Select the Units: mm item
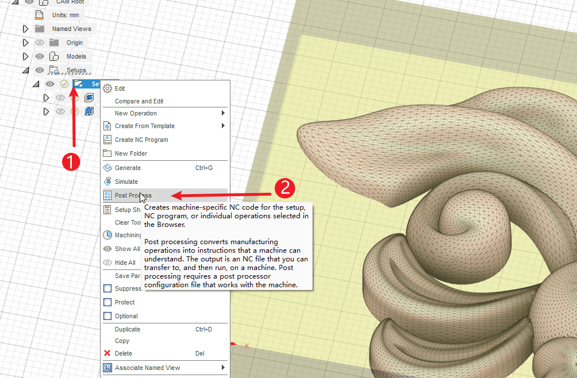This screenshot has width=577, height=378. [65, 15]
